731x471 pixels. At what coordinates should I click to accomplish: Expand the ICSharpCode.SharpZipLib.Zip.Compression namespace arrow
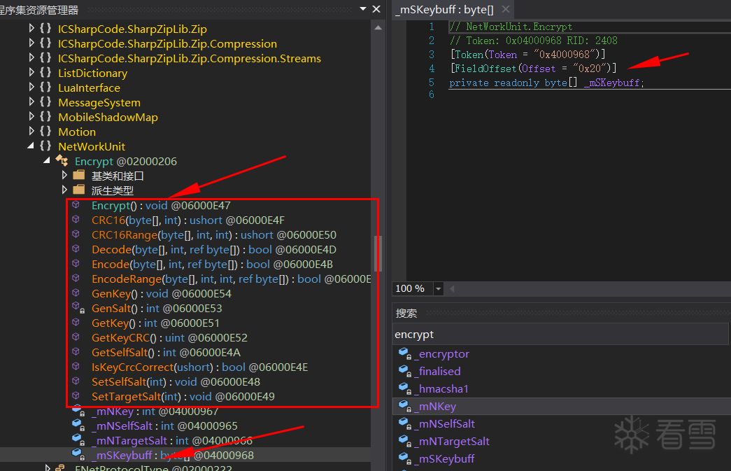pos(31,43)
